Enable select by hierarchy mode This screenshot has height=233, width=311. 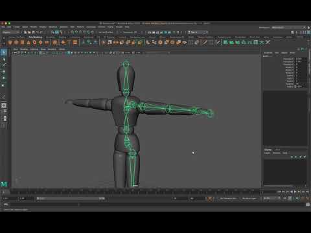pos(53,32)
